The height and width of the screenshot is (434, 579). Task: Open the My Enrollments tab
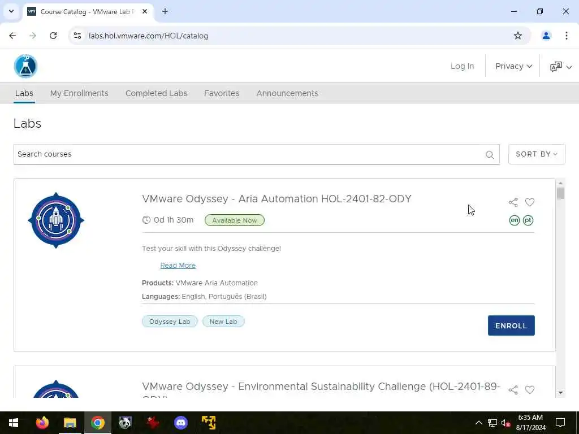(79, 93)
